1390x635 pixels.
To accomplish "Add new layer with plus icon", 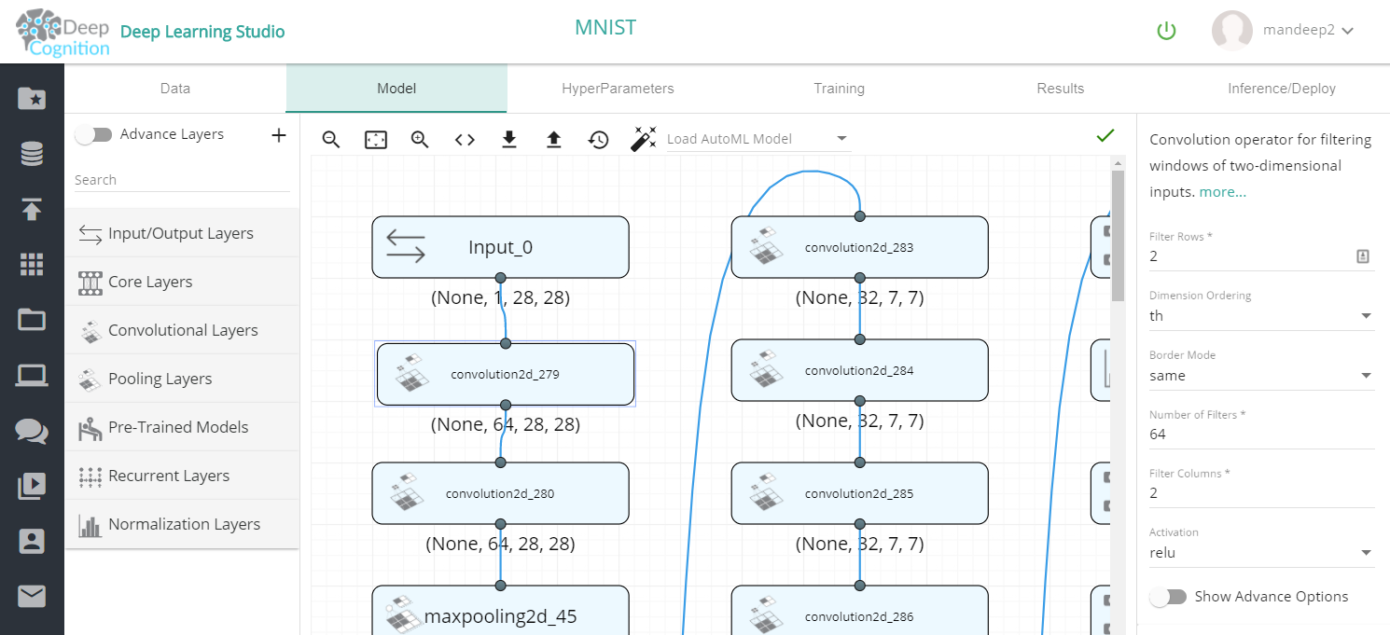I will coord(278,135).
